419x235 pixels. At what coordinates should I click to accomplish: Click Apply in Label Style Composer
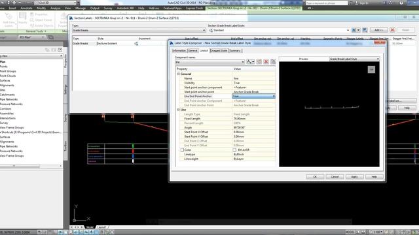coord(354,177)
